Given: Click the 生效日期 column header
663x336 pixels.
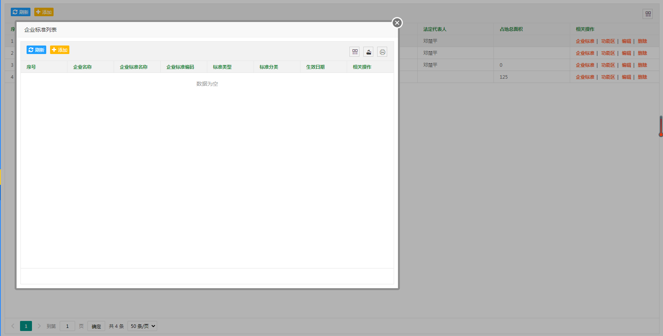Looking at the screenshot, I should click(x=316, y=67).
